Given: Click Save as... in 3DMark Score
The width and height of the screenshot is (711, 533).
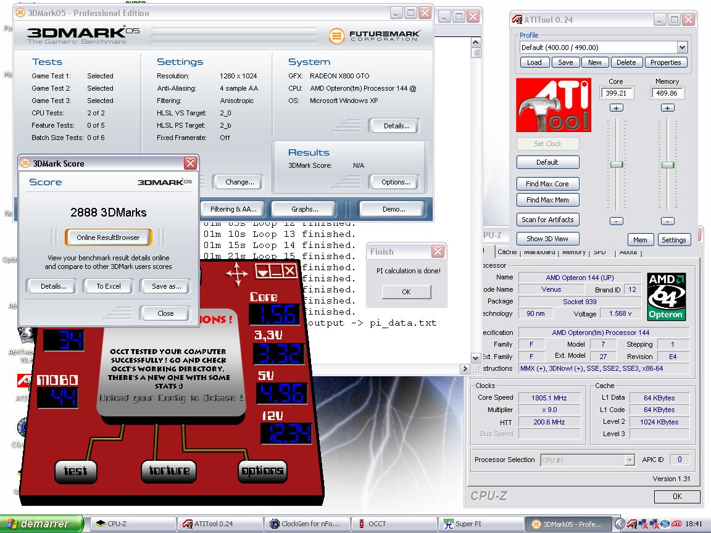Looking at the screenshot, I should coord(166,286).
